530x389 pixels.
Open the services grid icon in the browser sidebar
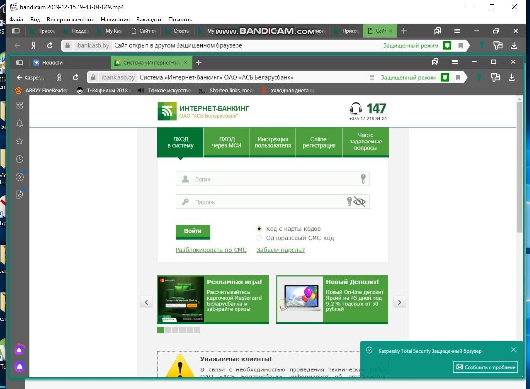pyautogui.click(x=20, y=105)
